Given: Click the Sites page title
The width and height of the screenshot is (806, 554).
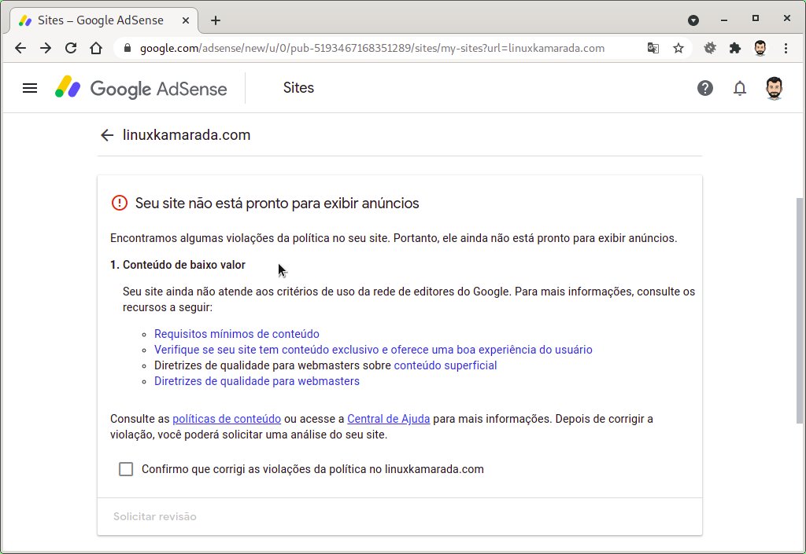Looking at the screenshot, I should click(x=298, y=88).
